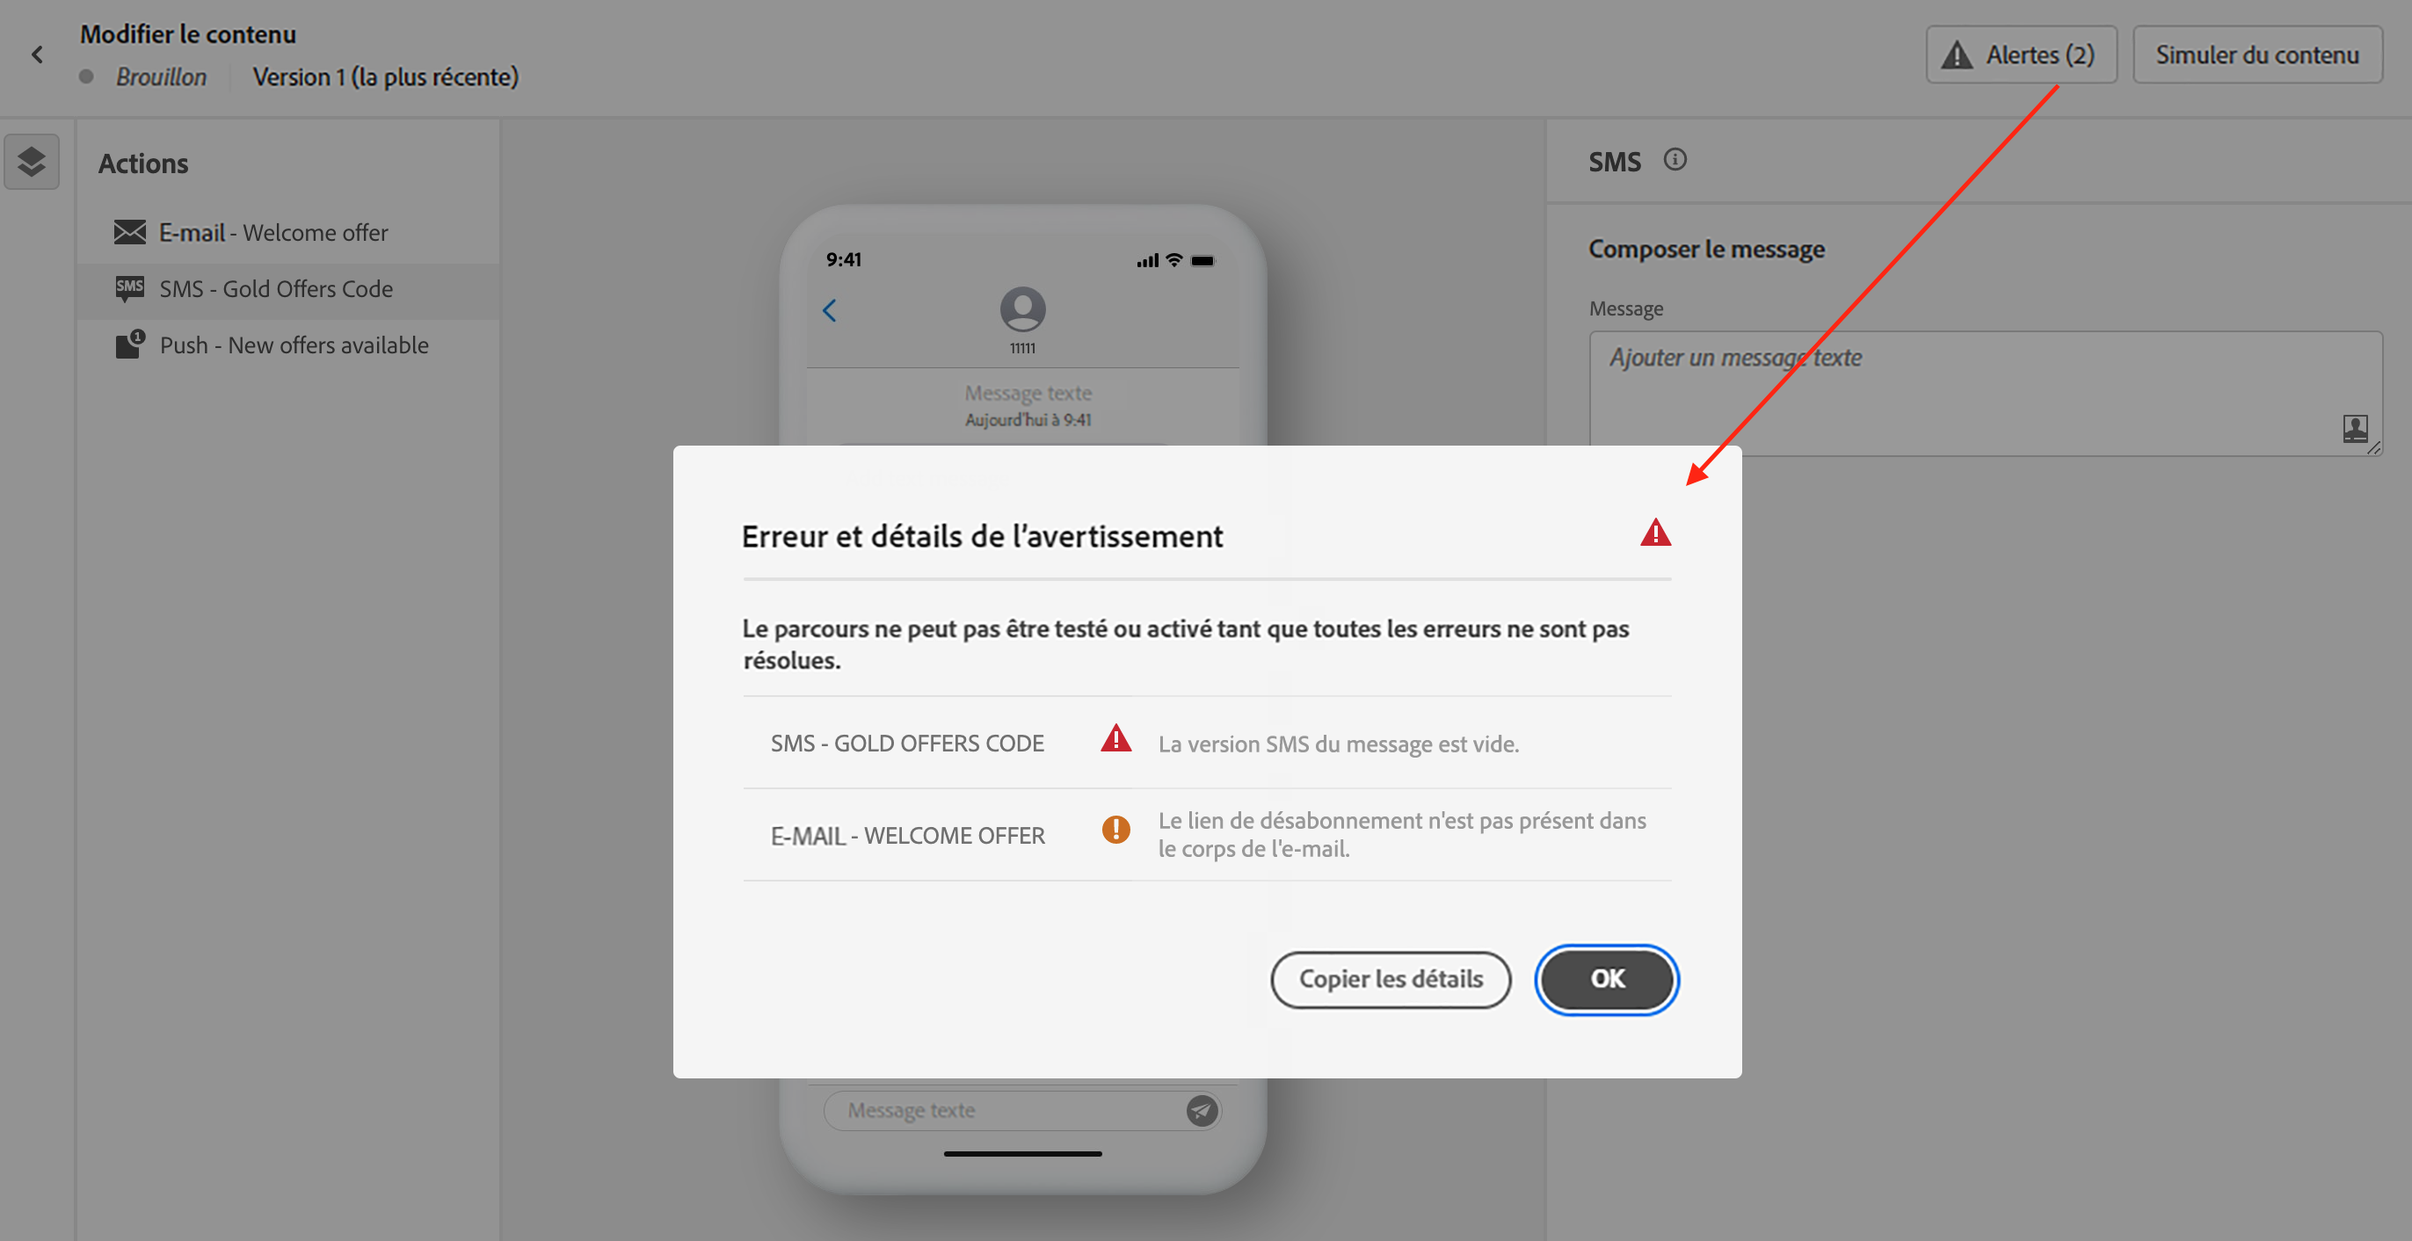
Task: Click the red error triangle in dialog header
Action: tap(1655, 533)
